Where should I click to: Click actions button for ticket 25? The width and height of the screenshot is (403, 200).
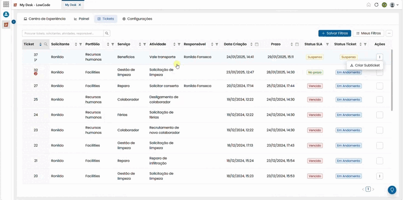[x=379, y=99]
